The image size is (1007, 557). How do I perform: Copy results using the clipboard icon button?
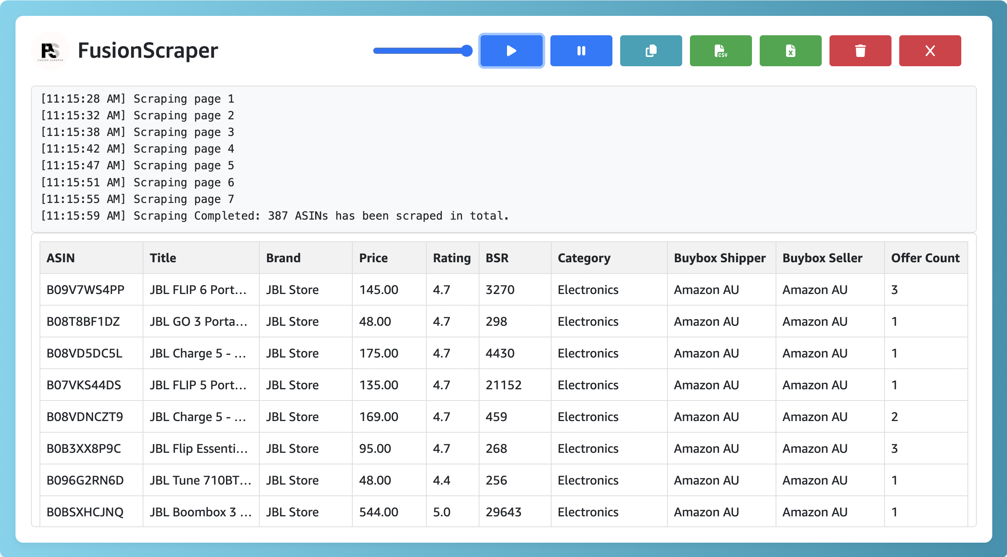651,51
